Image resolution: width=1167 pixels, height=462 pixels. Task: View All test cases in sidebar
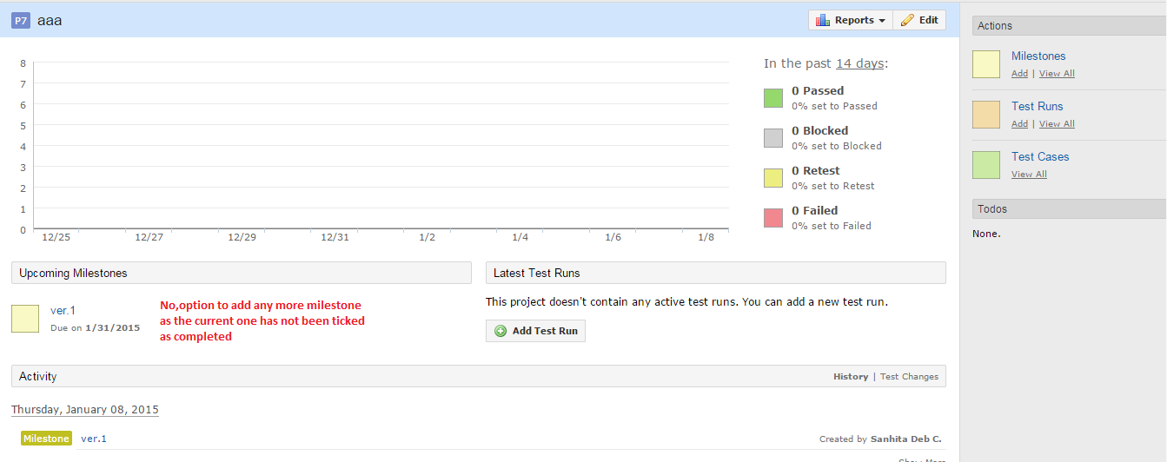(x=1029, y=175)
